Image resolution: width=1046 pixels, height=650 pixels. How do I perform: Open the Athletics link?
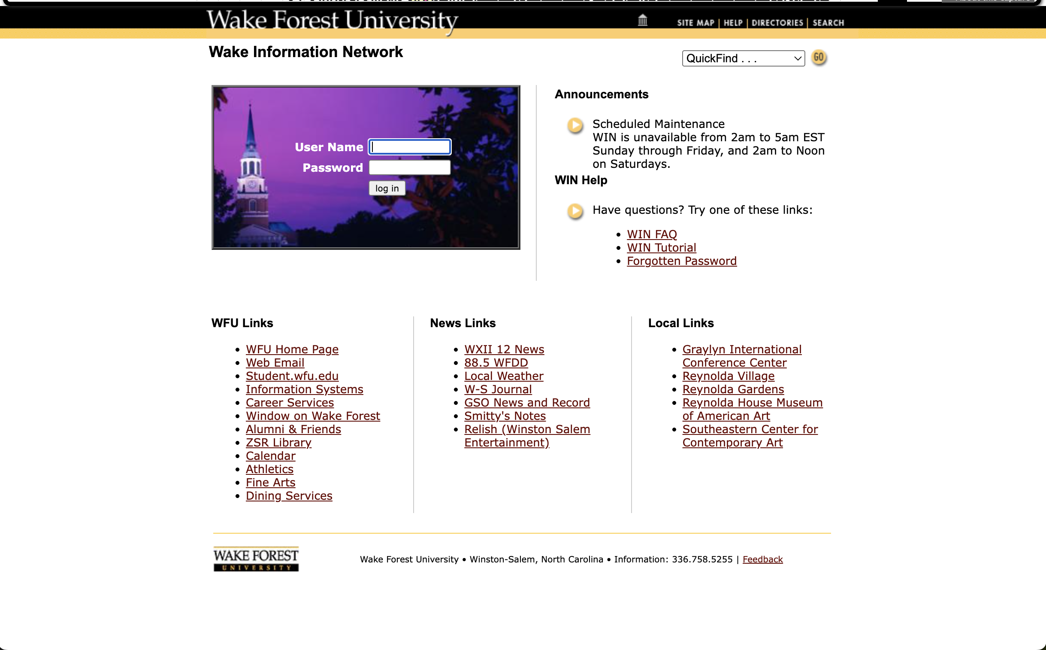point(269,469)
